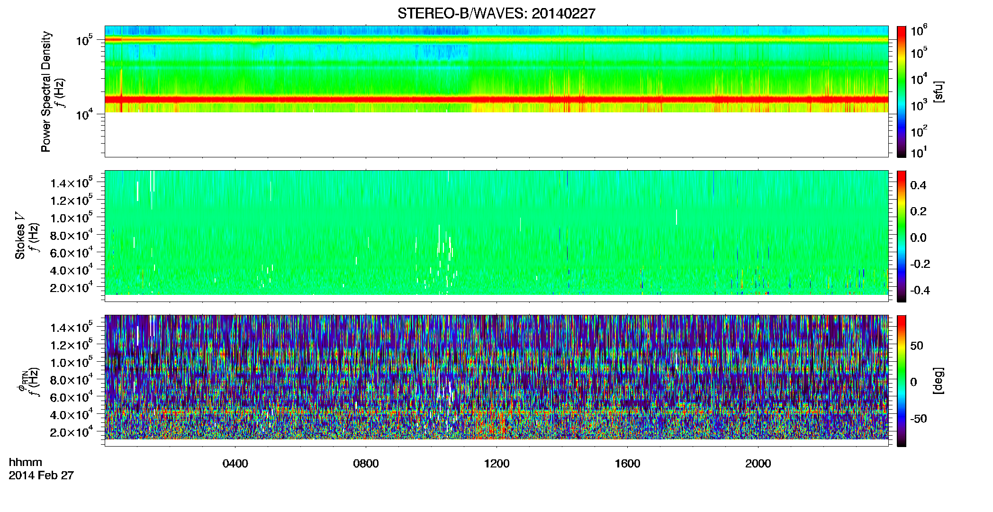Click the '0.4' Stokes color bar label
The height and width of the screenshot is (512, 993).
tap(918, 185)
